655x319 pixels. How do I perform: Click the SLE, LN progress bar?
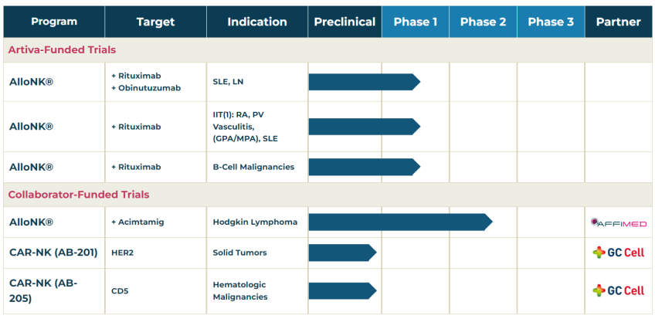pos(363,82)
